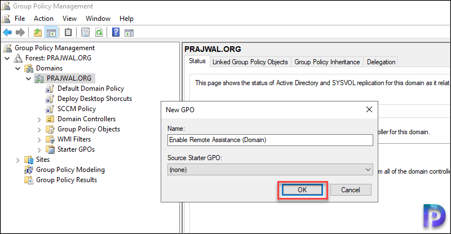Select Deploy Desktop Shorcuts in tree
Image resolution: width=451 pixels, height=234 pixels.
pyautogui.click(x=95, y=99)
